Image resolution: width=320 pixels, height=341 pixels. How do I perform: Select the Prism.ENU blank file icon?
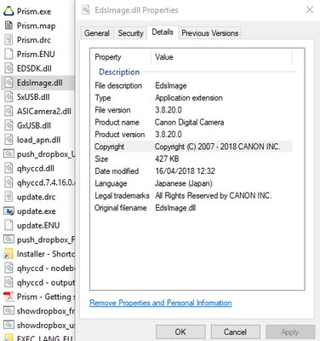tap(9, 54)
